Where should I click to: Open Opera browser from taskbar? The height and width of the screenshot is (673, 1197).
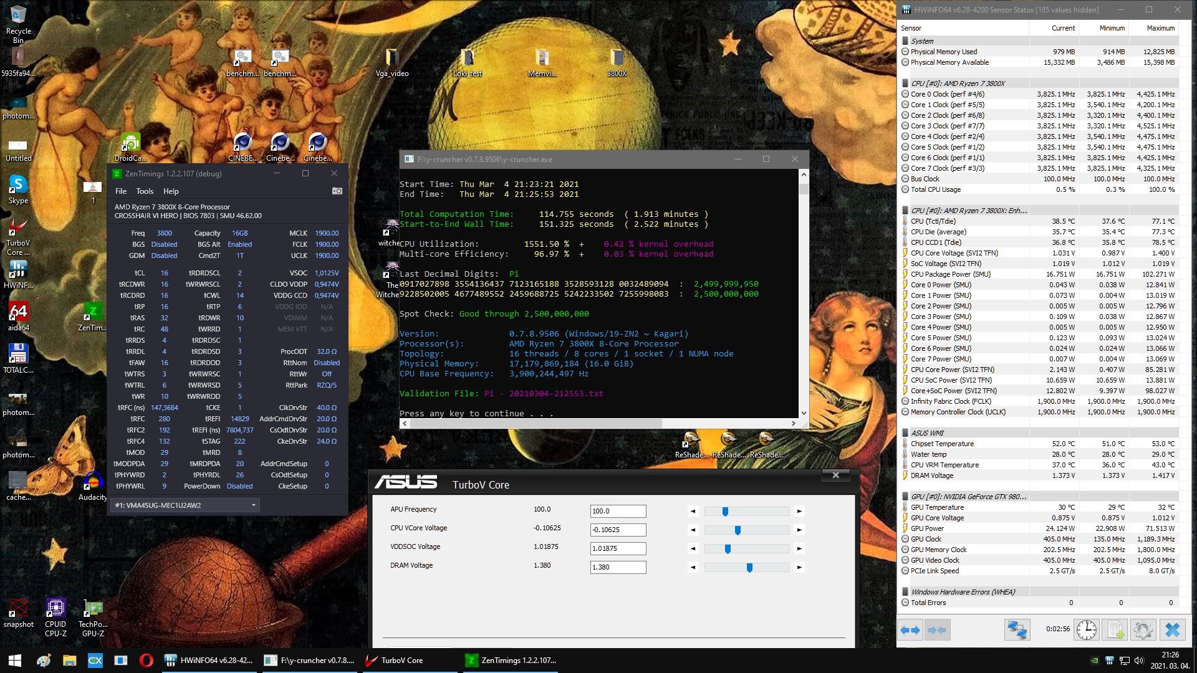coord(147,660)
